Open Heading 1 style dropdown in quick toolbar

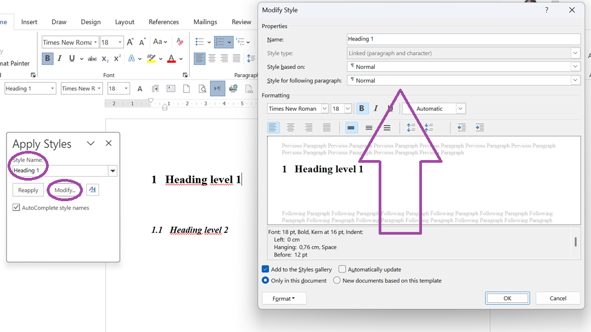53,89
